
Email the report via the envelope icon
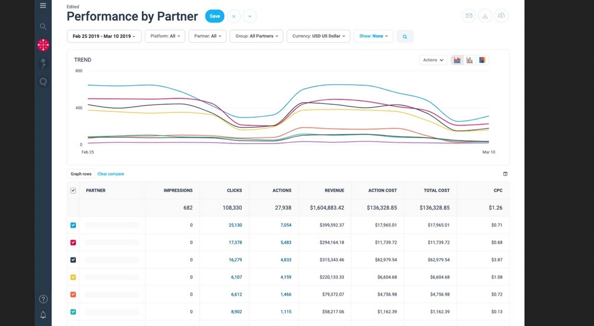click(x=468, y=16)
